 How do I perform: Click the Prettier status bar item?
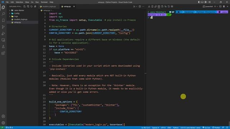tap(216, 128)
